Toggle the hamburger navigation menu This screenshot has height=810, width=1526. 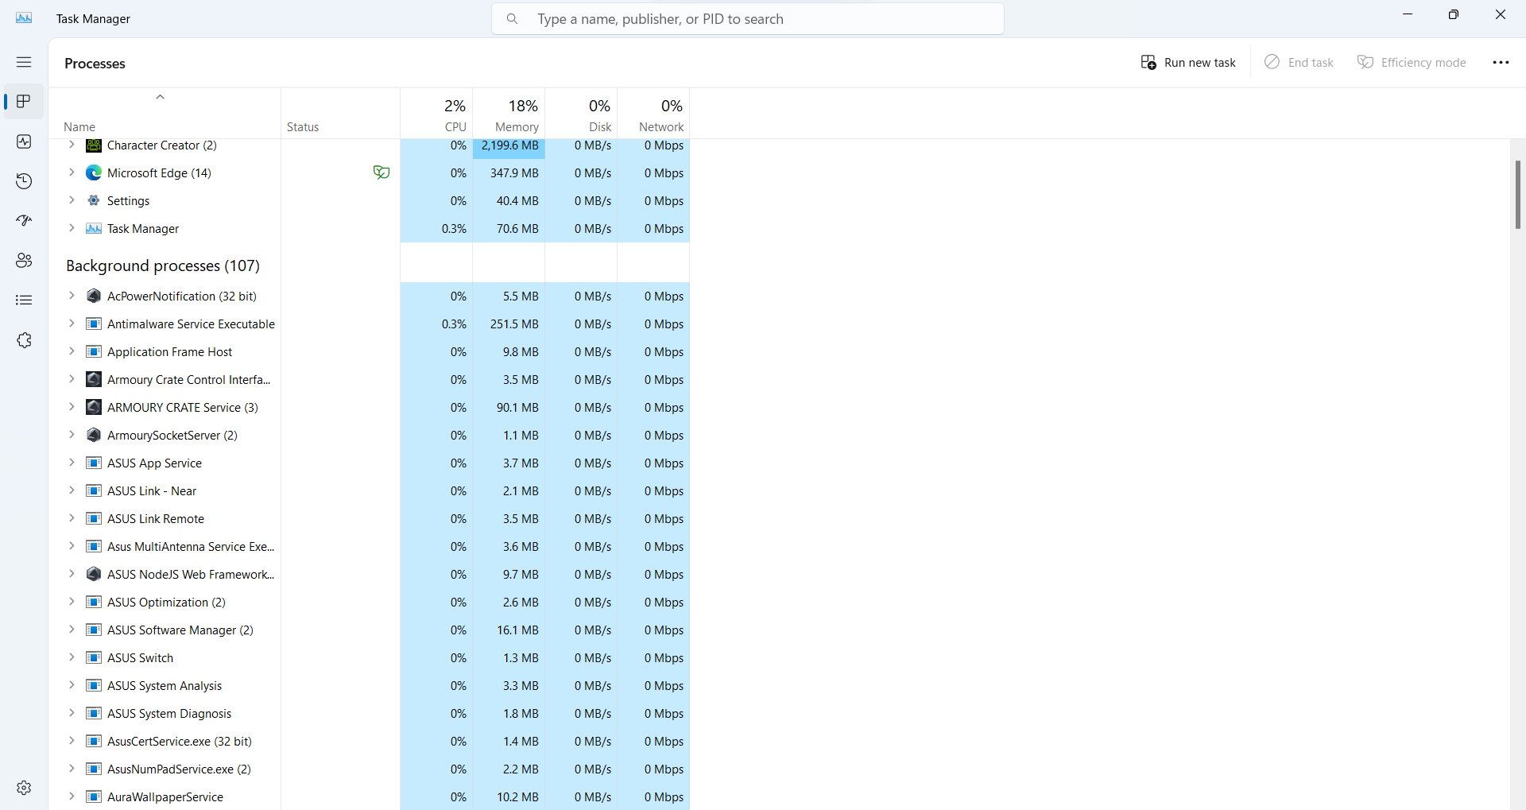(24, 62)
